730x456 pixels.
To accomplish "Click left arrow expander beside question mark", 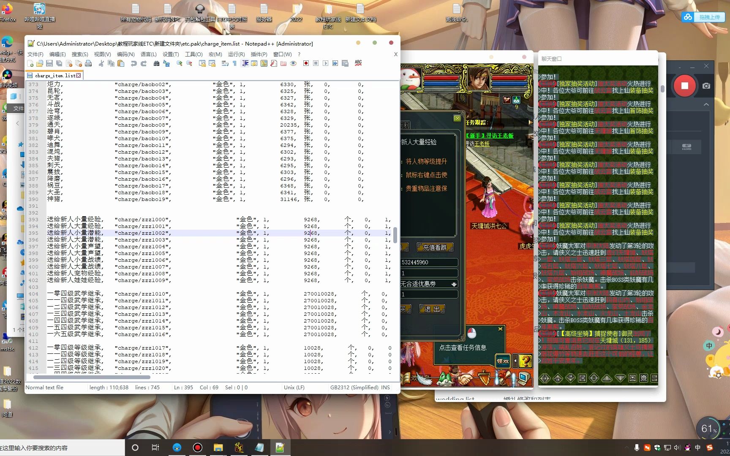I will (515, 361).
